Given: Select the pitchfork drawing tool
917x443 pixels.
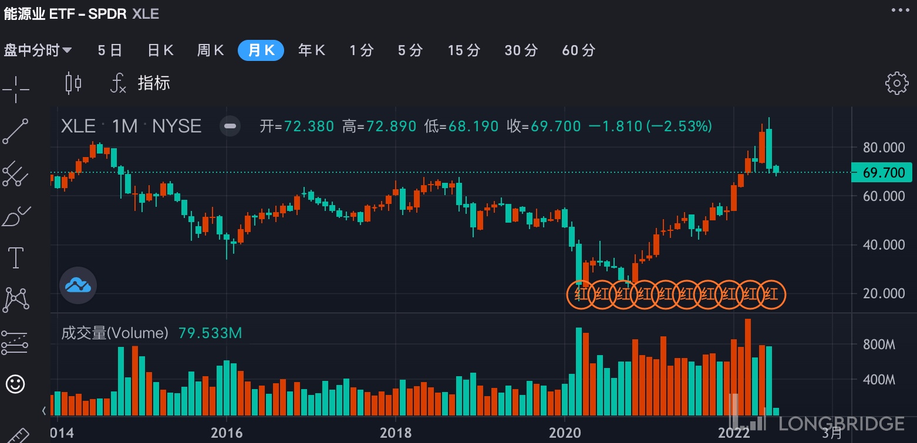Looking at the screenshot, I should click(x=15, y=174).
